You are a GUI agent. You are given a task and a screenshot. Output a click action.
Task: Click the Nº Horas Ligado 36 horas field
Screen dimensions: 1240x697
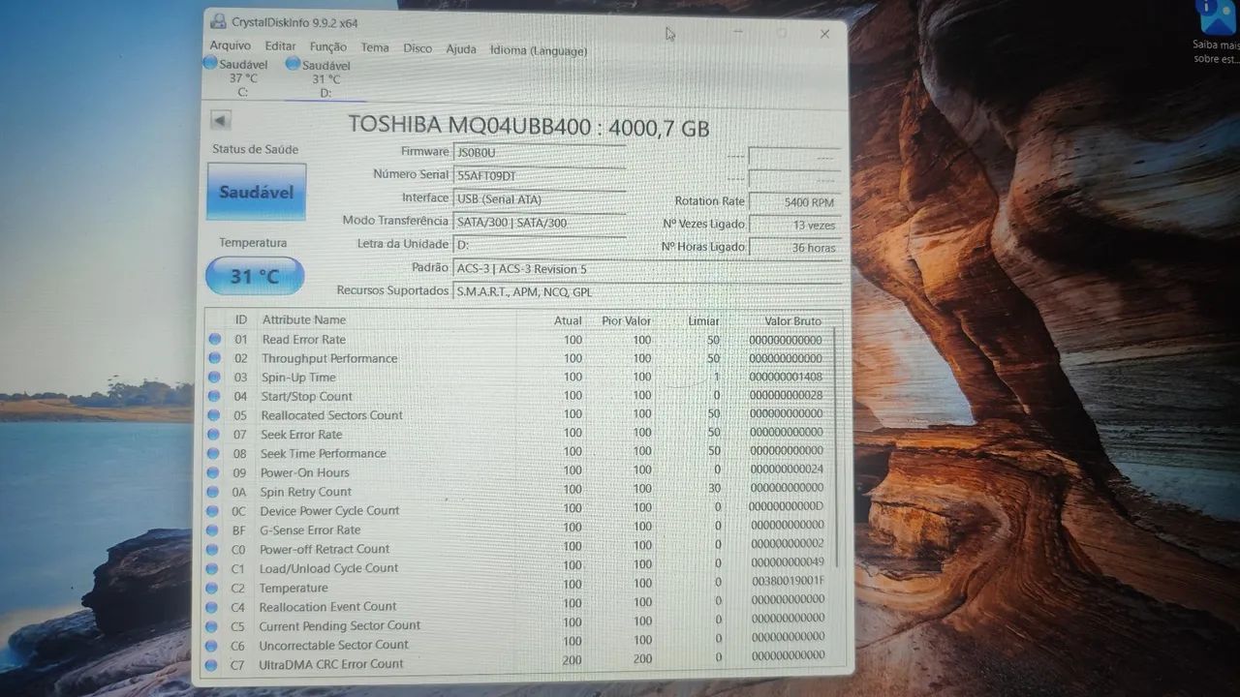[793, 248]
